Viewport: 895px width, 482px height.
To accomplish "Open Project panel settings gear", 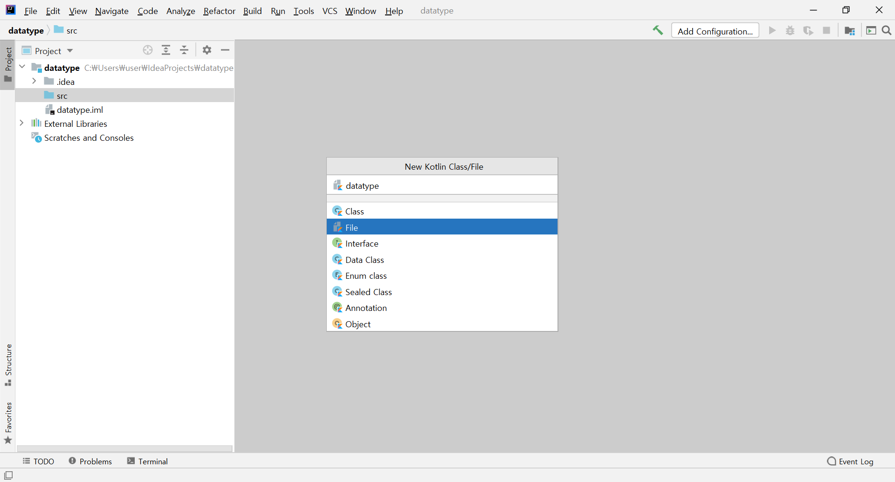I will point(207,50).
